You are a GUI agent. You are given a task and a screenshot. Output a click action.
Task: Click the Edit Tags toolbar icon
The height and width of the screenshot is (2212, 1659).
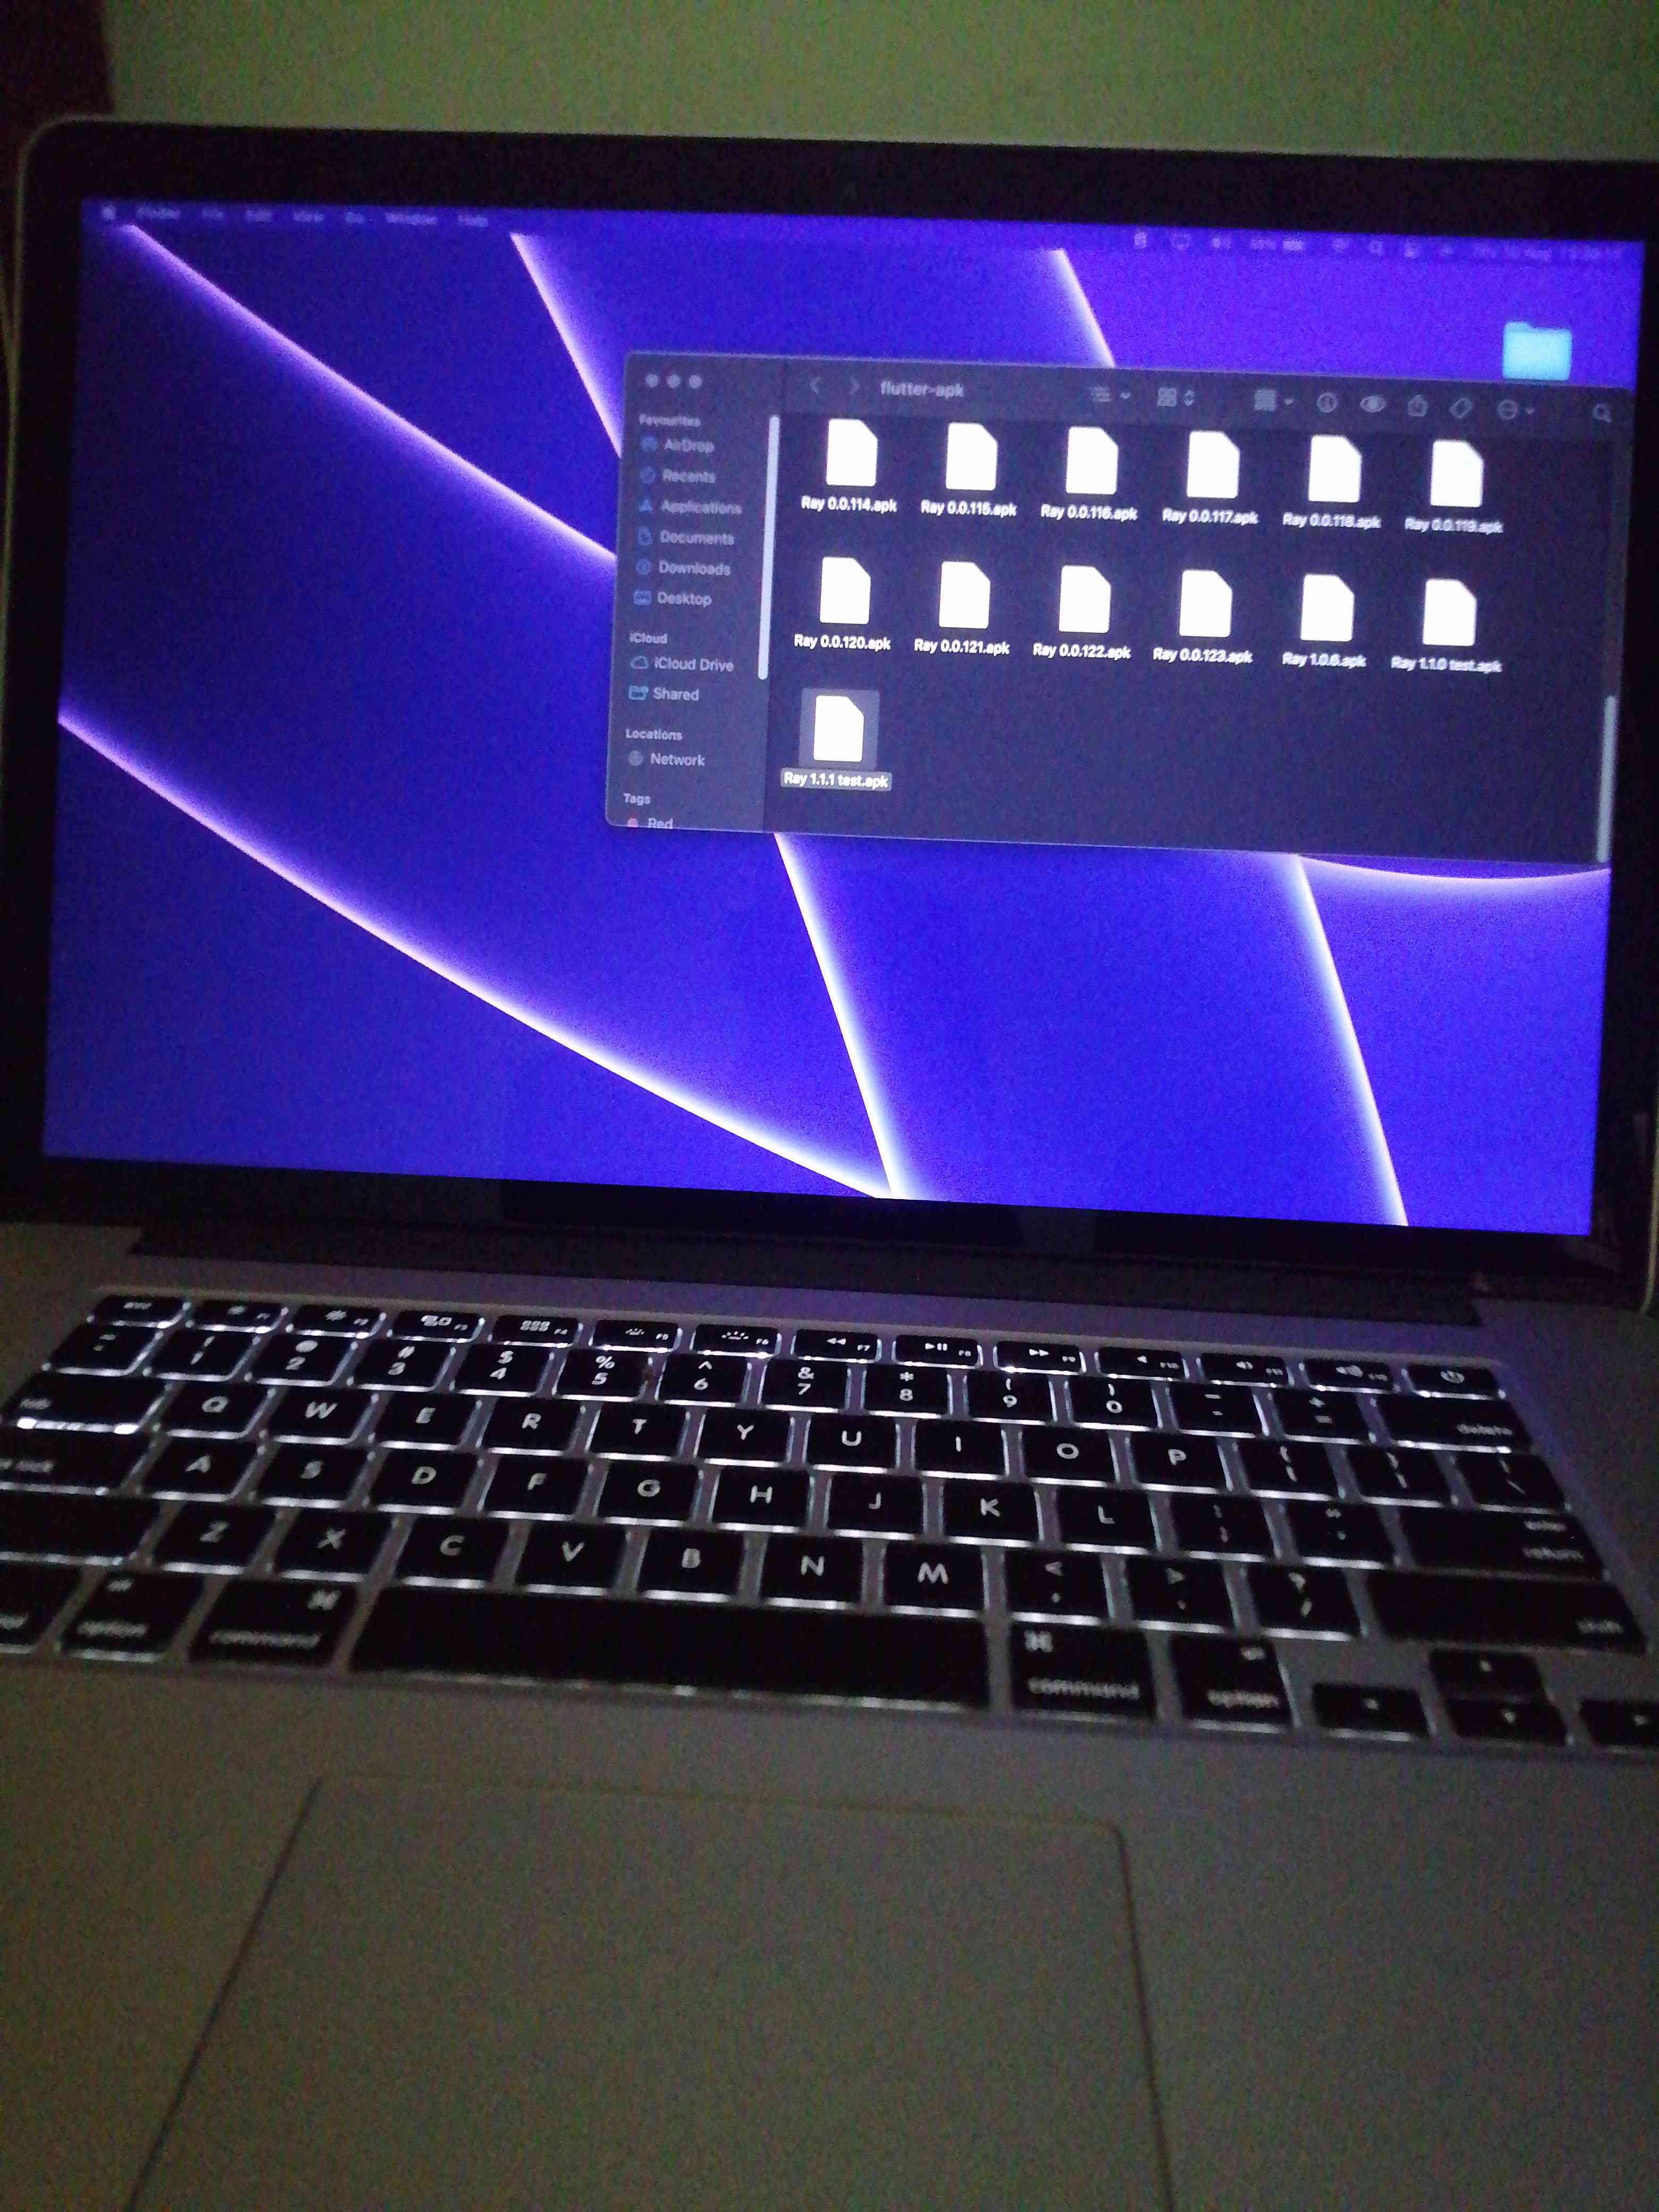(x=1461, y=407)
